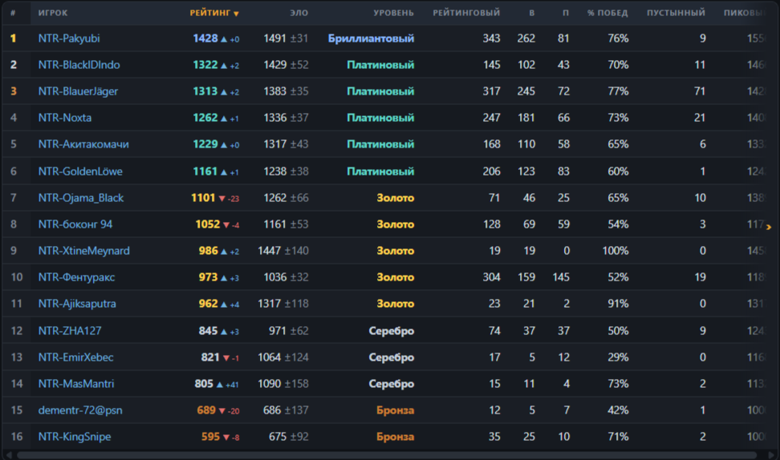Open player NTR-Pakyubi profile

69,38
